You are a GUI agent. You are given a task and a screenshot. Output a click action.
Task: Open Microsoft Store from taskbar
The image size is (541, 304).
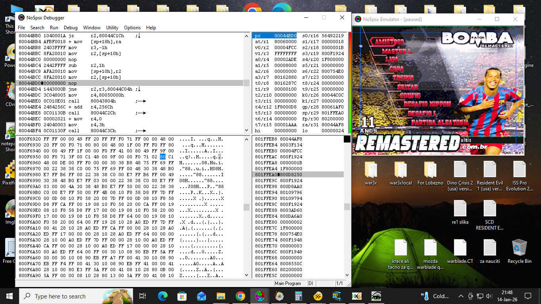click(x=182, y=296)
